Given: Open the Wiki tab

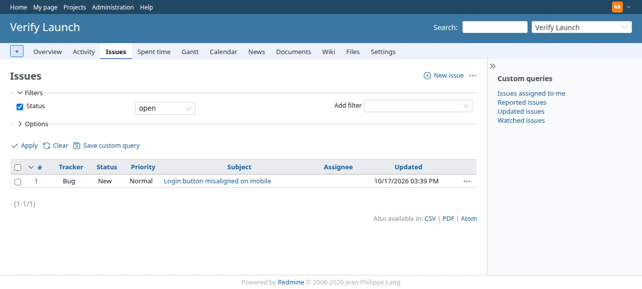Looking at the screenshot, I should pyautogui.click(x=329, y=52).
